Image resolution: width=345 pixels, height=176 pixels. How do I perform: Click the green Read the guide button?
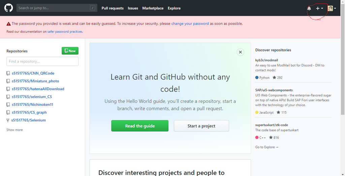click(x=140, y=126)
